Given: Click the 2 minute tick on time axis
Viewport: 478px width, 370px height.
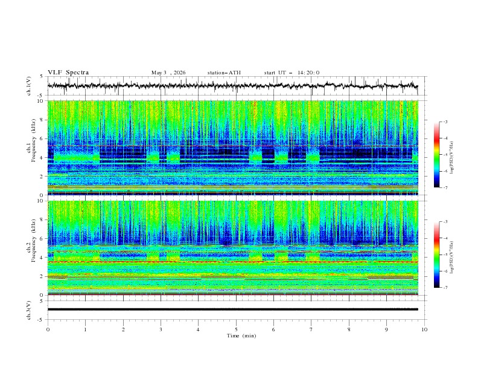Looking at the screenshot, I should (x=123, y=329).
